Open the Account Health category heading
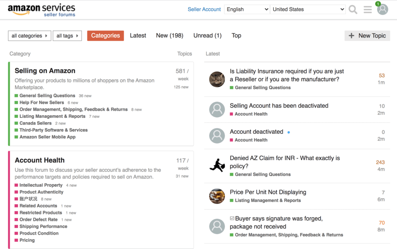Viewport: 397px width, 249px height. (x=40, y=160)
